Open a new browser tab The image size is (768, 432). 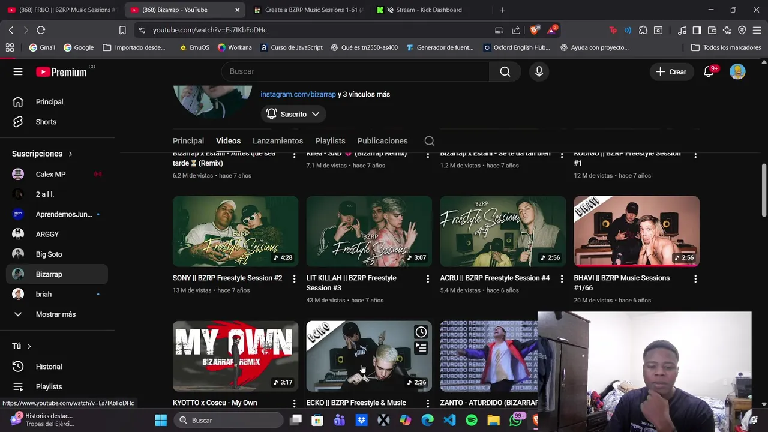click(502, 10)
